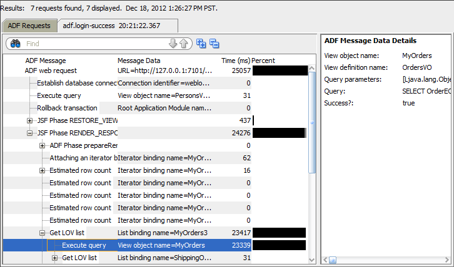Viewport: 454px width, 267px height.
Task: Expand the Estimated row count node with 16 ms
Action: click(x=43, y=170)
